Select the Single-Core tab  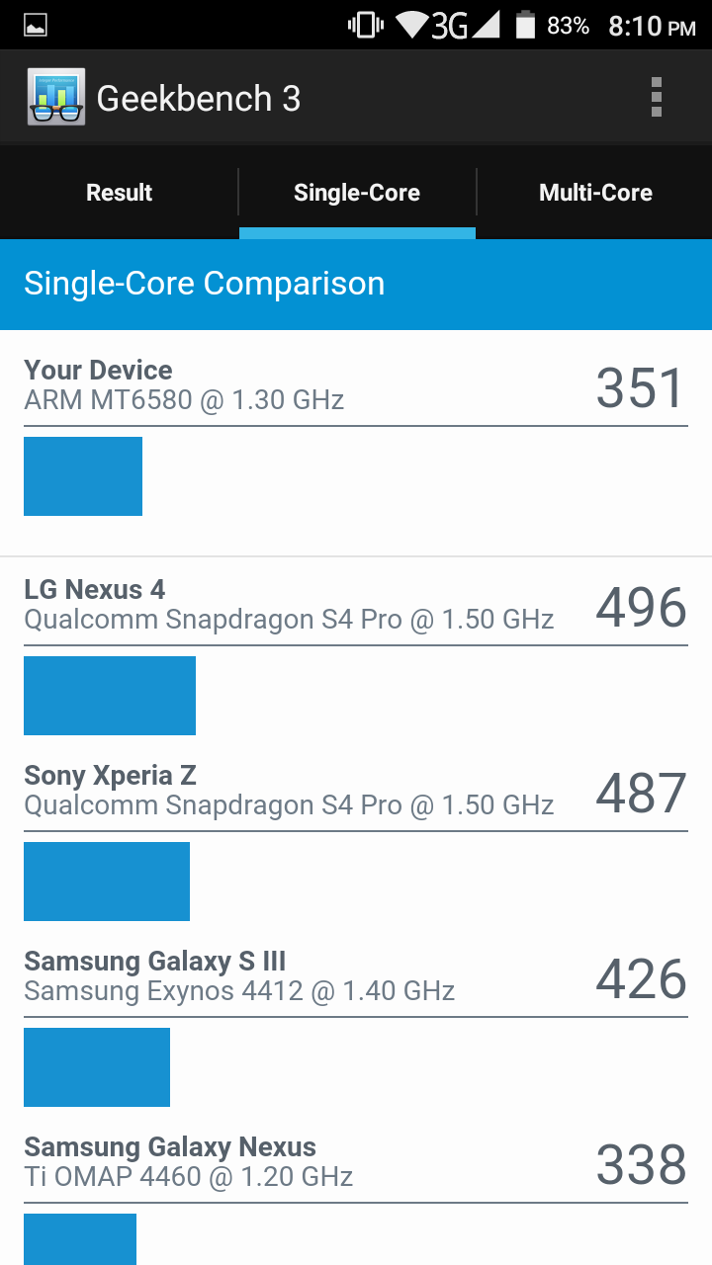(357, 193)
